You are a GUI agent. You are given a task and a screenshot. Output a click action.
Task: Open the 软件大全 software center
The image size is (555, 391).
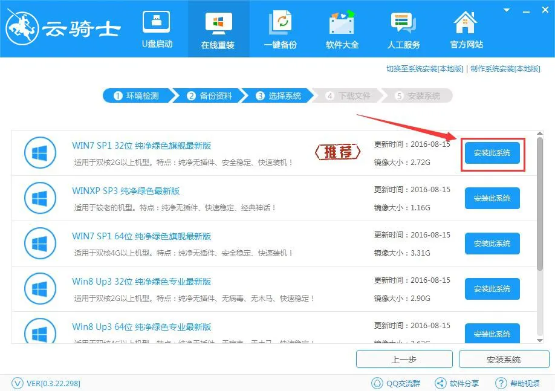342,28
